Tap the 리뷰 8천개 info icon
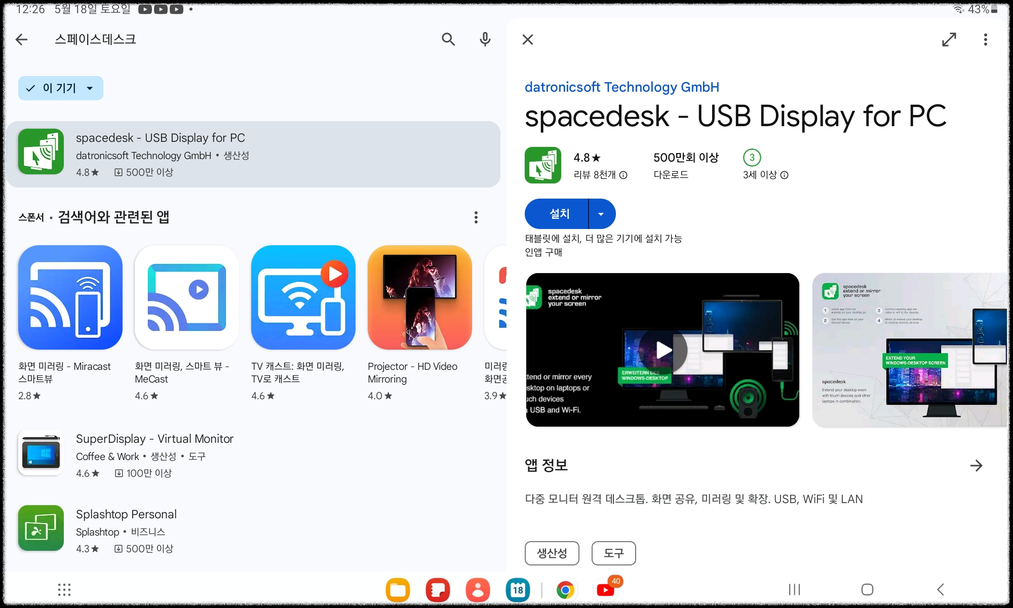1013x608 pixels. pos(622,175)
